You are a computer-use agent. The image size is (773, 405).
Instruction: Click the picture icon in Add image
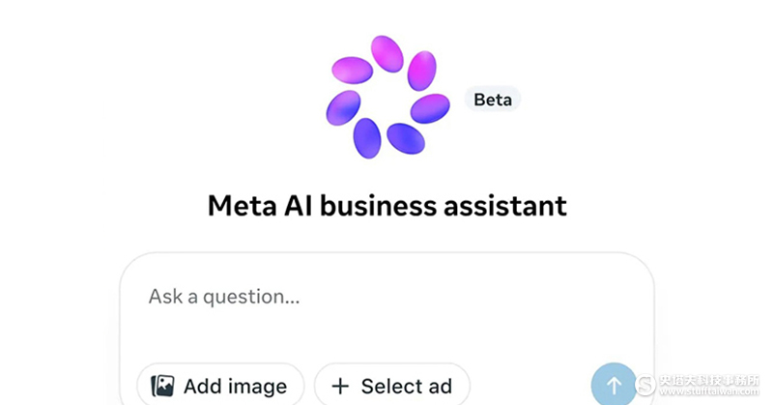click(x=163, y=387)
